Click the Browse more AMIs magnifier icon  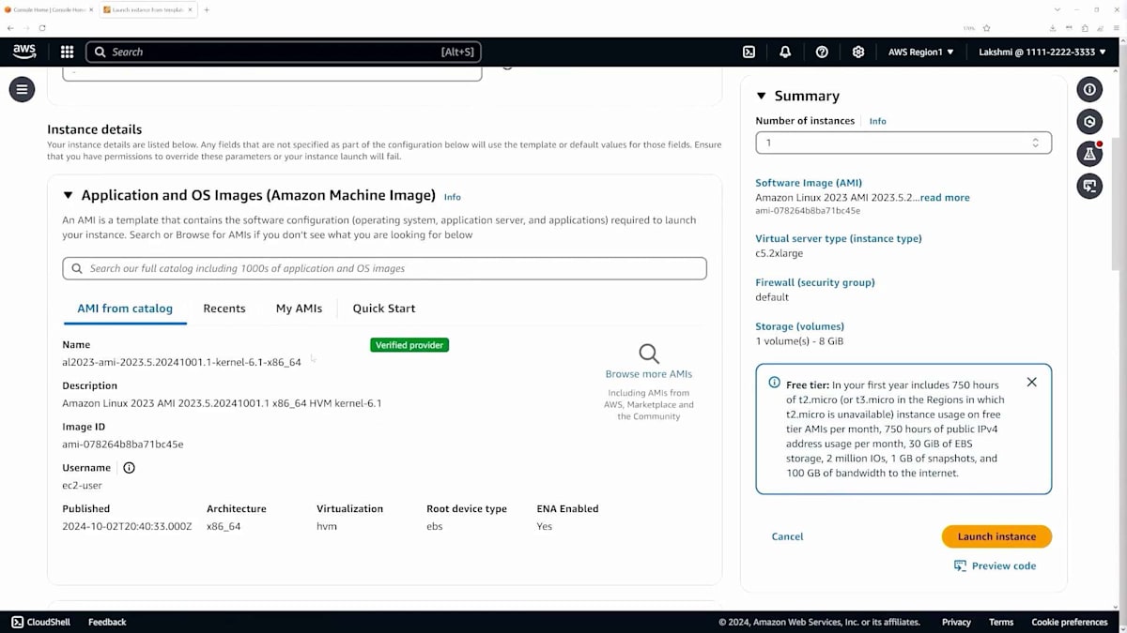pos(649,354)
